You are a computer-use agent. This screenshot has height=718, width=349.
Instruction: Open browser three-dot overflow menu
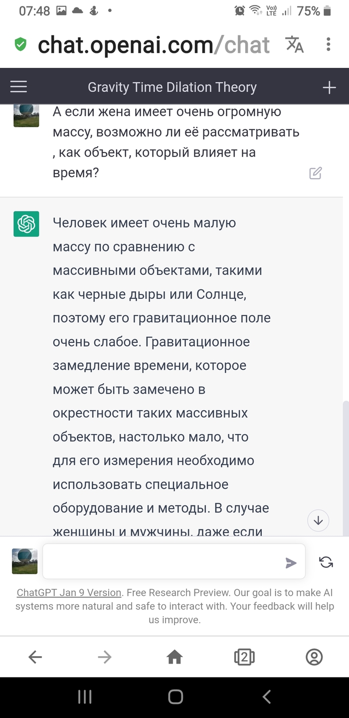[x=328, y=44]
